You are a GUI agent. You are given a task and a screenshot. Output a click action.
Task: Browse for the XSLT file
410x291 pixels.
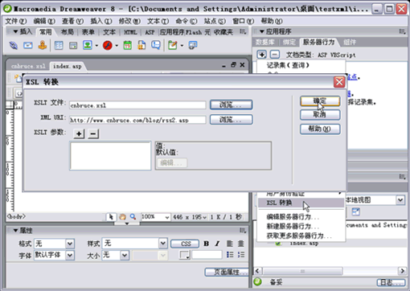(x=231, y=105)
